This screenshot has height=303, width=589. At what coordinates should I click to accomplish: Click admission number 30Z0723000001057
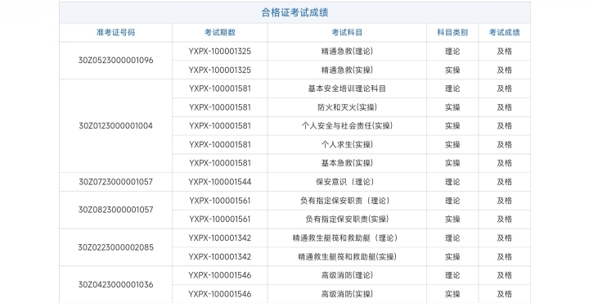tap(115, 182)
